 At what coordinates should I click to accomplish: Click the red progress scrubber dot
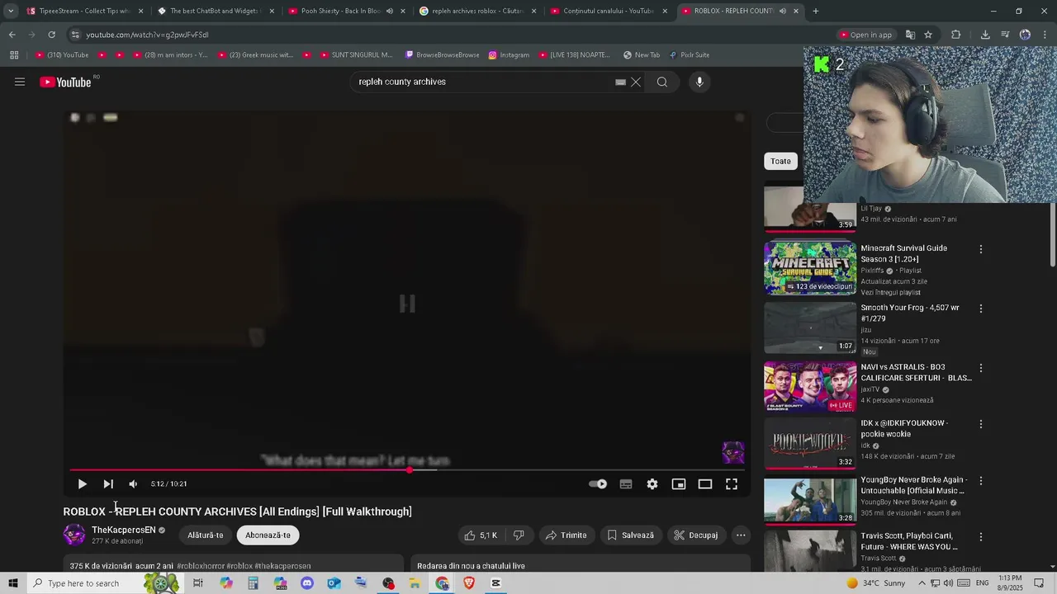[410, 470]
